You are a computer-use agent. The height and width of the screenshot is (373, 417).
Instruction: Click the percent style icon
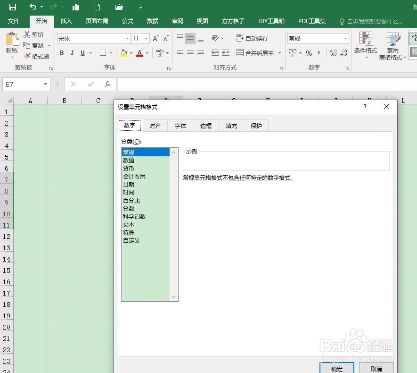309,53
